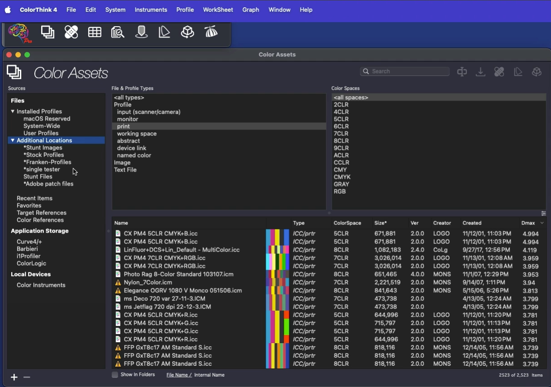
Task: Click the color swatch for Nylon_7Color.icm
Action: [x=277, y=283]
